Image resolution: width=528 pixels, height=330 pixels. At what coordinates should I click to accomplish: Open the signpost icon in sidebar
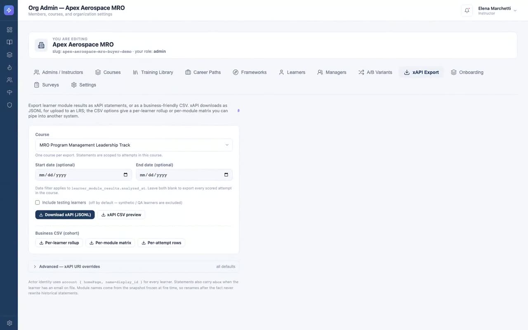coord(9,92)
